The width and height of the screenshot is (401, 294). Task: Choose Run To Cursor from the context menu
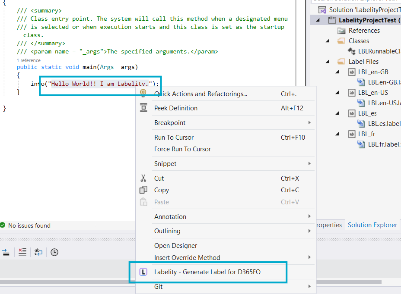[226, 138]
